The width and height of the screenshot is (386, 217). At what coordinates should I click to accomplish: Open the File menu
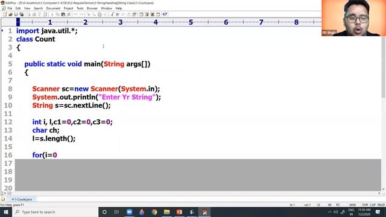pos(10,8)
